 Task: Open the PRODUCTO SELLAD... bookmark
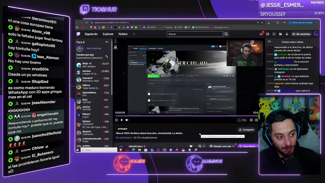tap(201, 27)
